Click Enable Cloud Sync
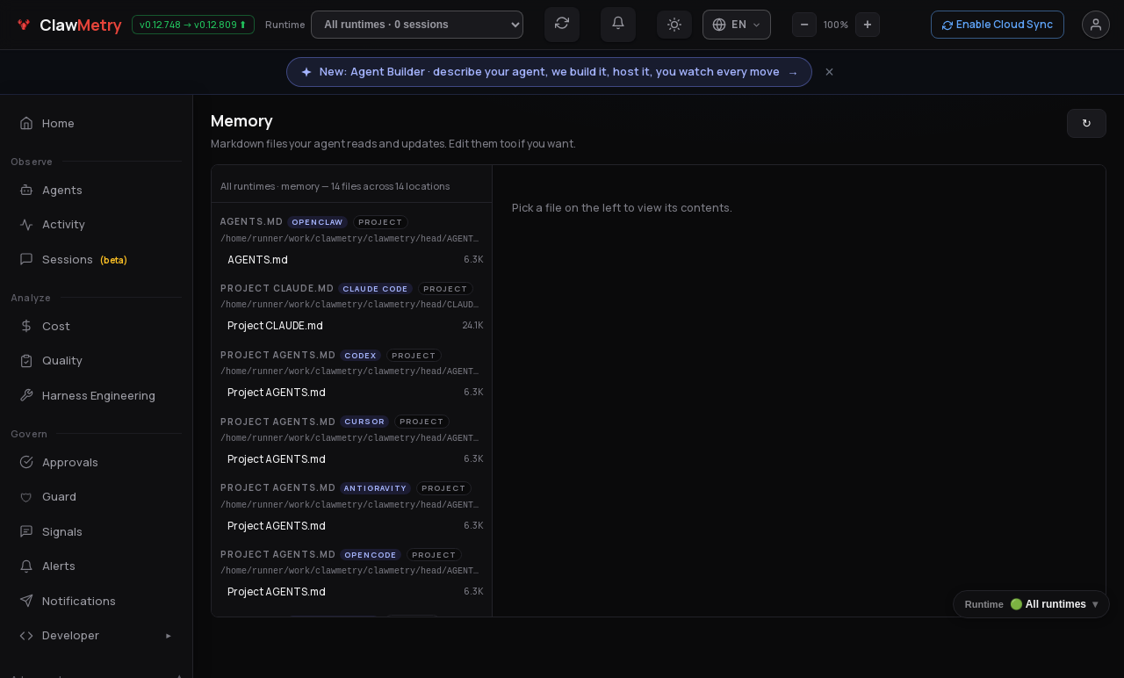Screen dimensions: 1124x678 (x=998, y=25)
